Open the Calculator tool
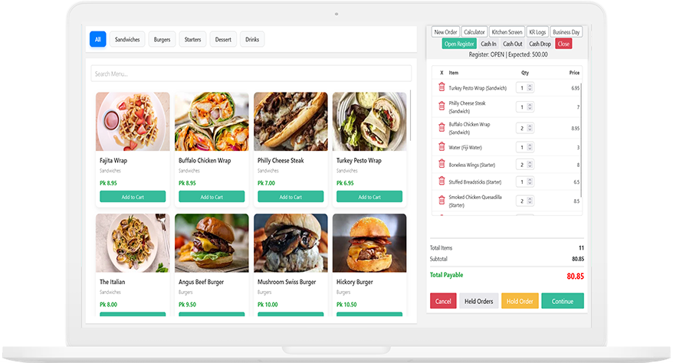Screen dimensions: 673x363 (x=474, y=32)
